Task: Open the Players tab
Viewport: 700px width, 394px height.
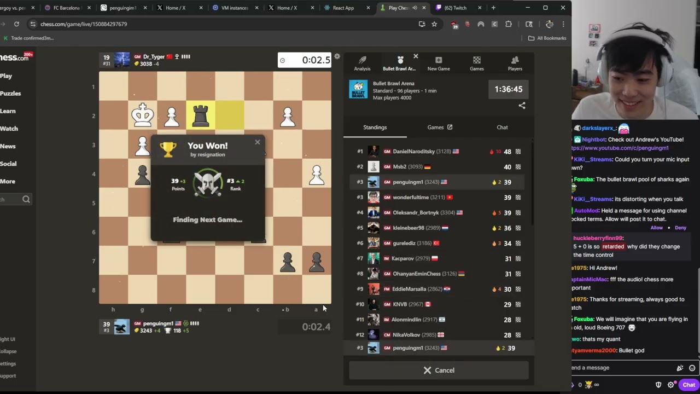Action: click(515, 63)
